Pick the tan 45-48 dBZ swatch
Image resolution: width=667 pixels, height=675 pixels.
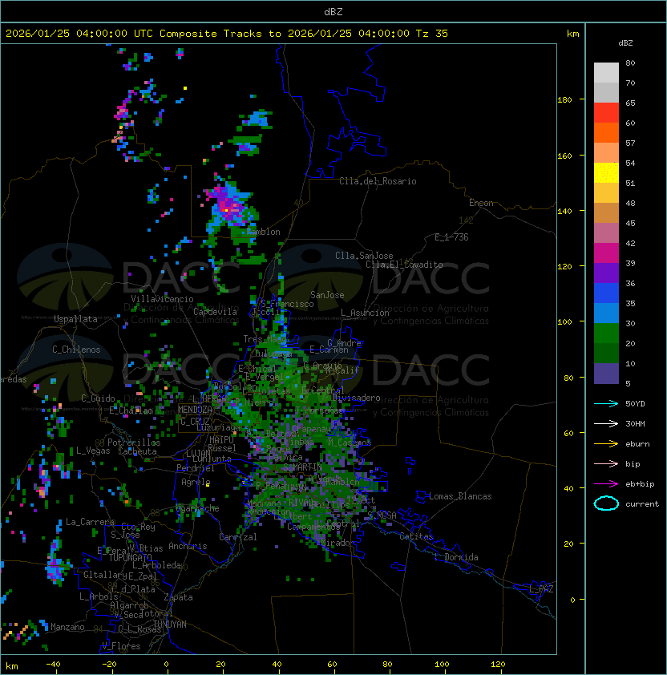[606, 212]
